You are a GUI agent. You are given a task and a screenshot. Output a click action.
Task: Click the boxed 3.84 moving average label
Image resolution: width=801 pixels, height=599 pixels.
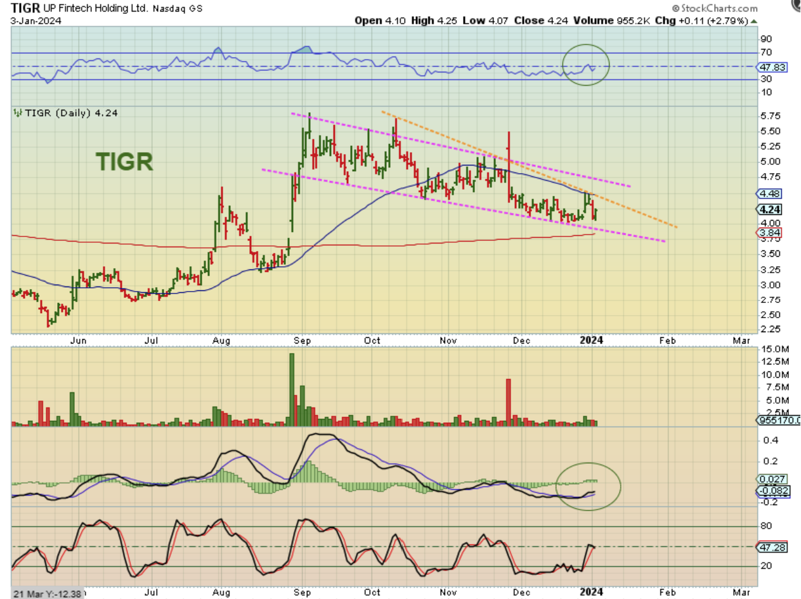[769, 233]
